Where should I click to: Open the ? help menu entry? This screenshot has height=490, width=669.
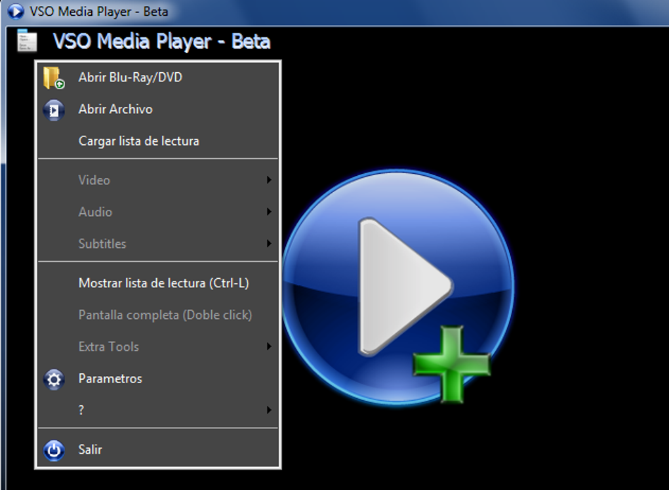click(158, 410)
